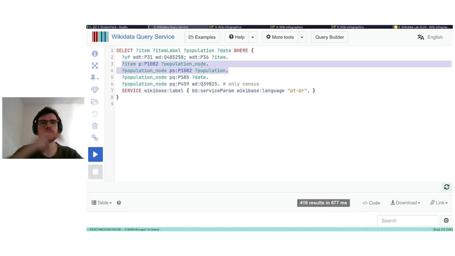Screen dimensions: 455x256
Task: Focus the results Search field
Action: point(408,221)
